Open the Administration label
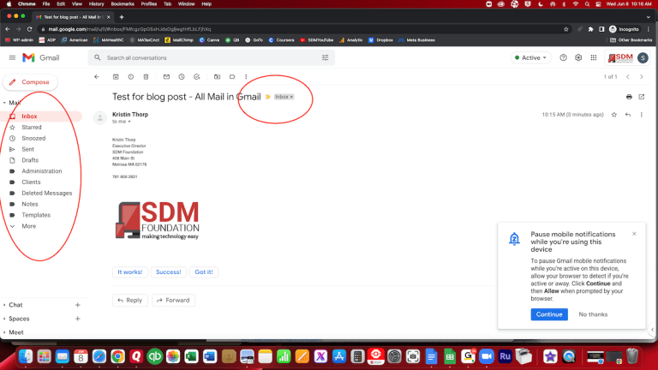The image size is (658, 370). click(41, 171)
